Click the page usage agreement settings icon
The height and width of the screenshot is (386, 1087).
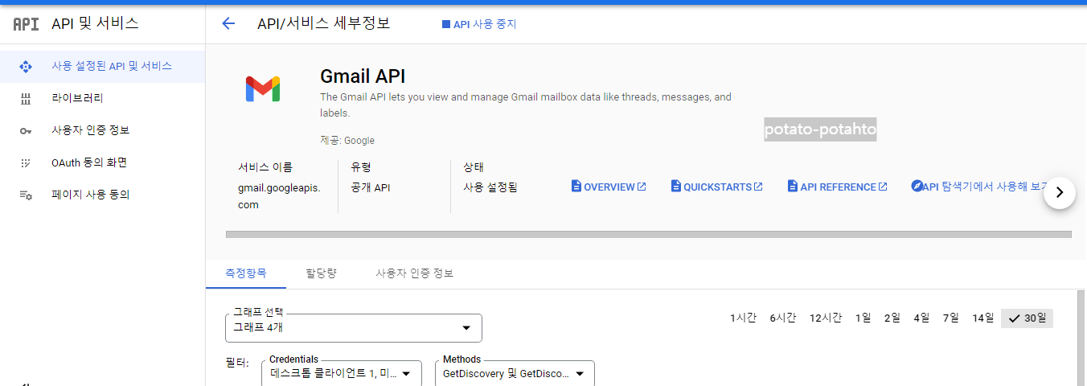[x=25, y=195]
